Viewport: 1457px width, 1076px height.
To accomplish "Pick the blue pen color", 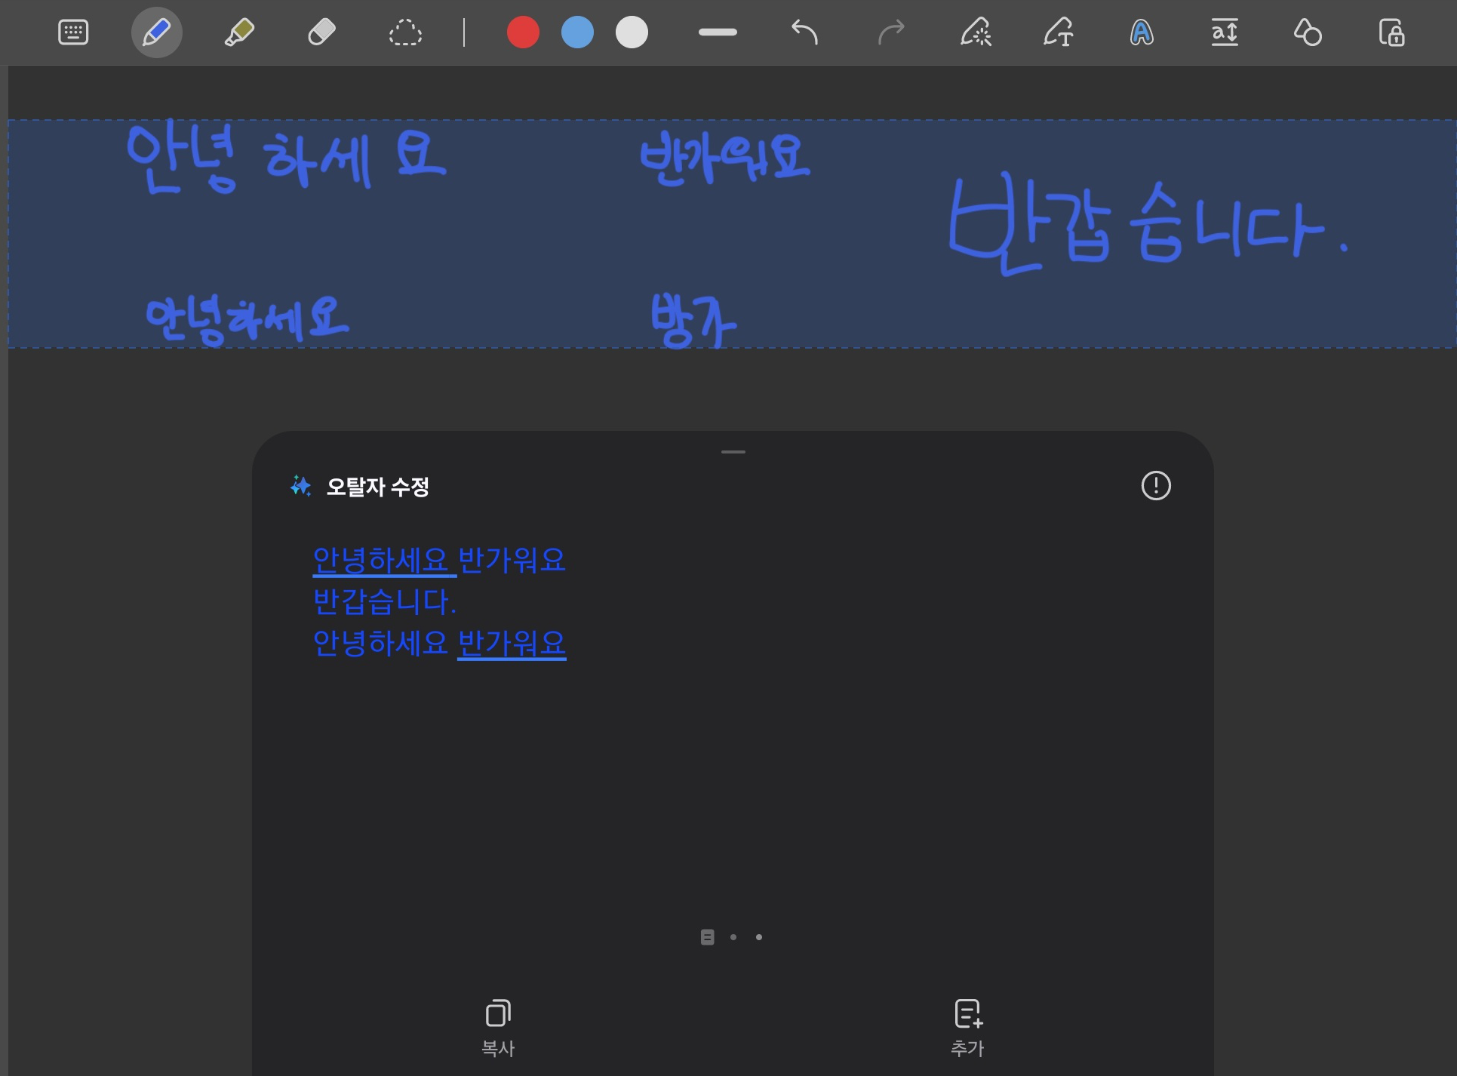I will [x=577, y=32].
